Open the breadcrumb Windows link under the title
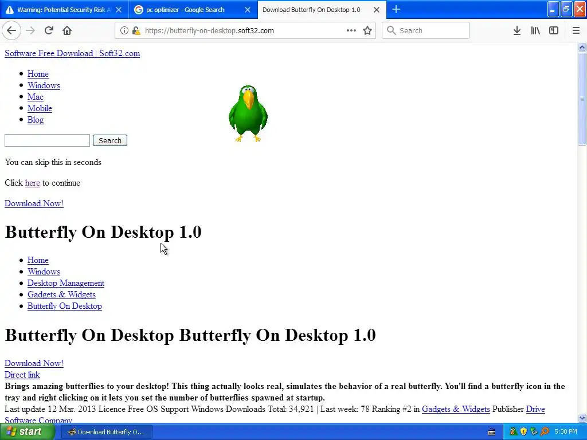 pos(44,272)
